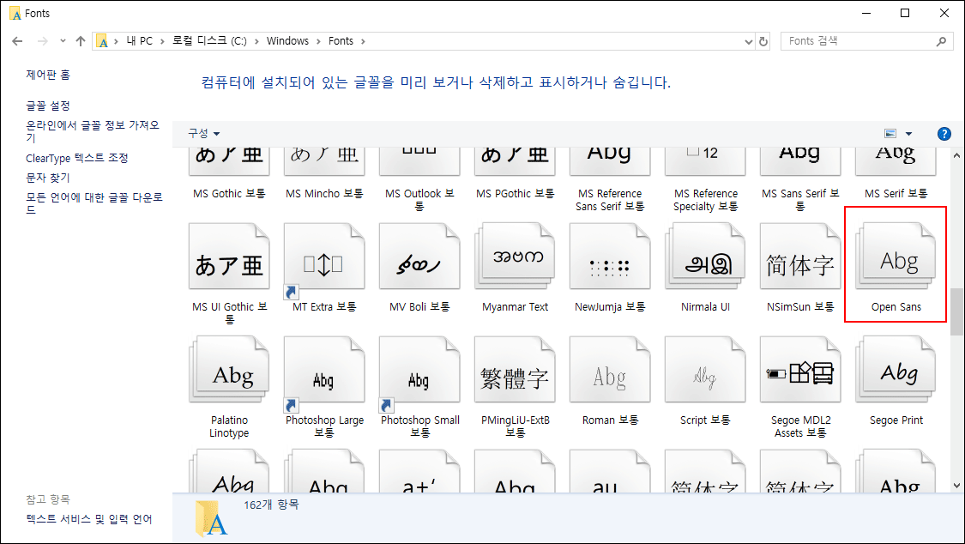Click the MS Sans Serif 보통 label

800,199
